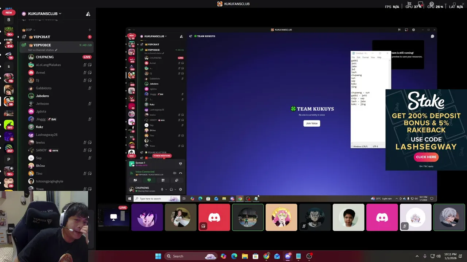Open the server with letter P icon

(9, 159)
